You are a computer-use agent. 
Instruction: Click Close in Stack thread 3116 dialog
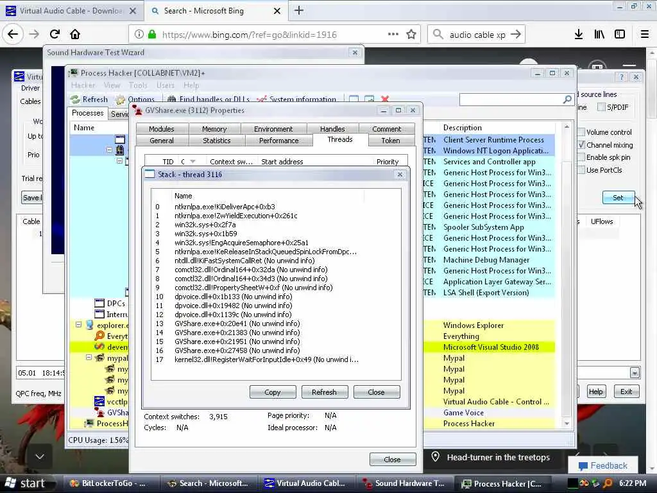click(x=376, y=392)
